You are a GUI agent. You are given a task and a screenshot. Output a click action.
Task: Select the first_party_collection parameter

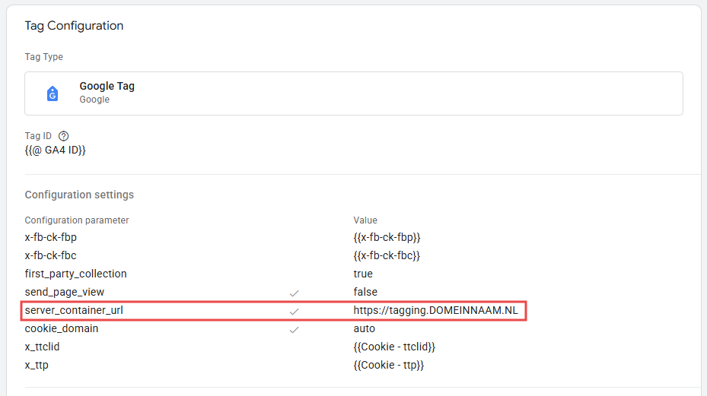point(75,274)
